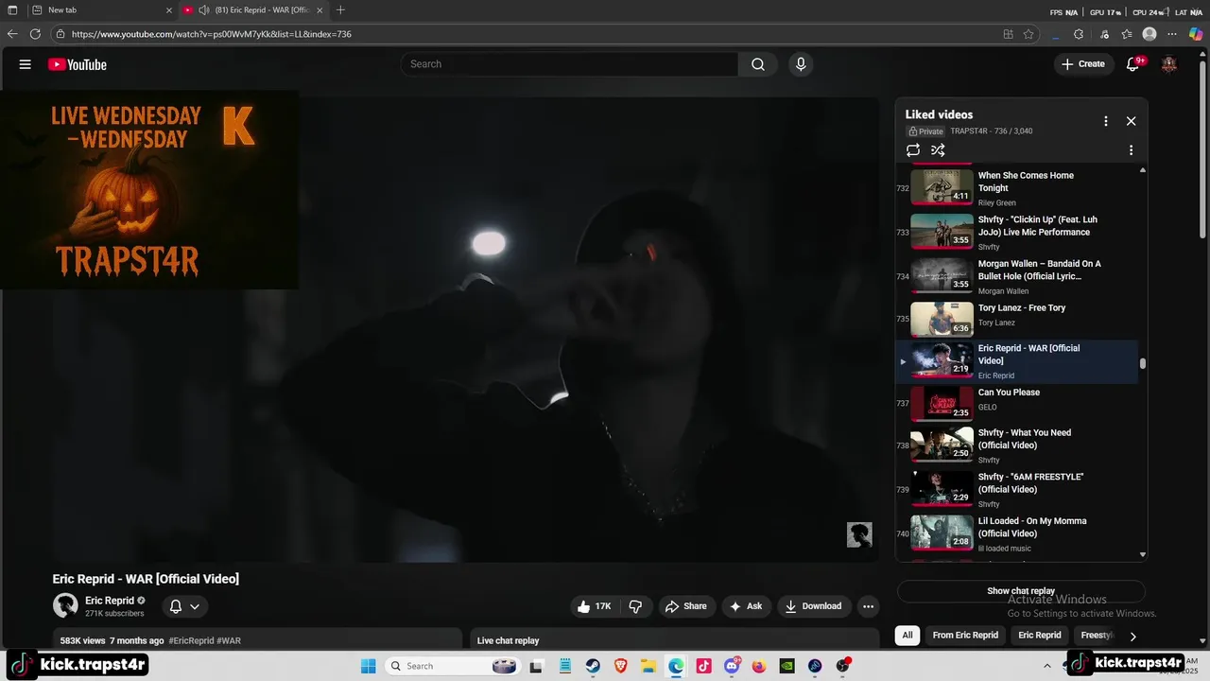Click the mini avatar overlay on video
The height and width of the screenshot is (681, 1210).
[x=859, y=534]
